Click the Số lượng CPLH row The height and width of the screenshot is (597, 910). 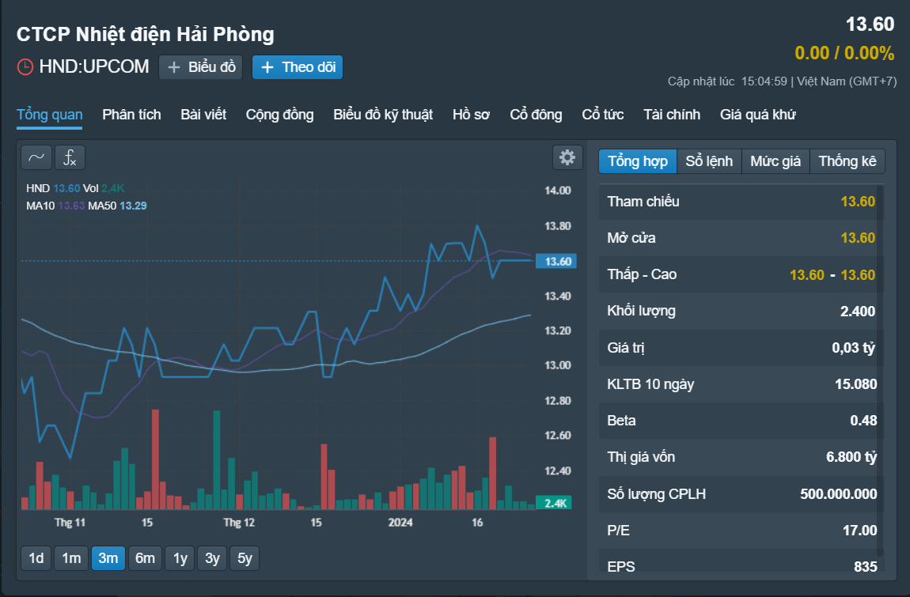tap(741, 493)
